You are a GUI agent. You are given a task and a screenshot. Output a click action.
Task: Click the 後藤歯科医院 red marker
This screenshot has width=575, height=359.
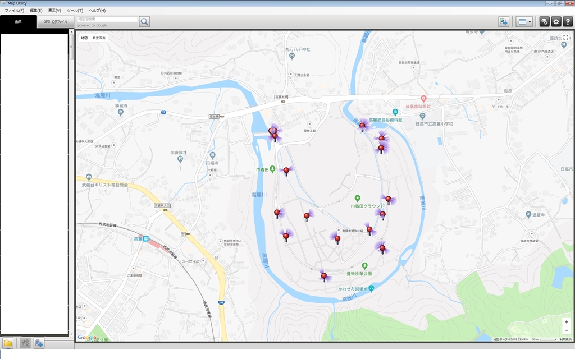click(423, 99)
